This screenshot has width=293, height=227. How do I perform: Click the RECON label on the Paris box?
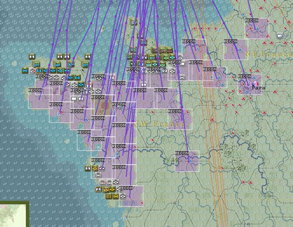[244, 76]
